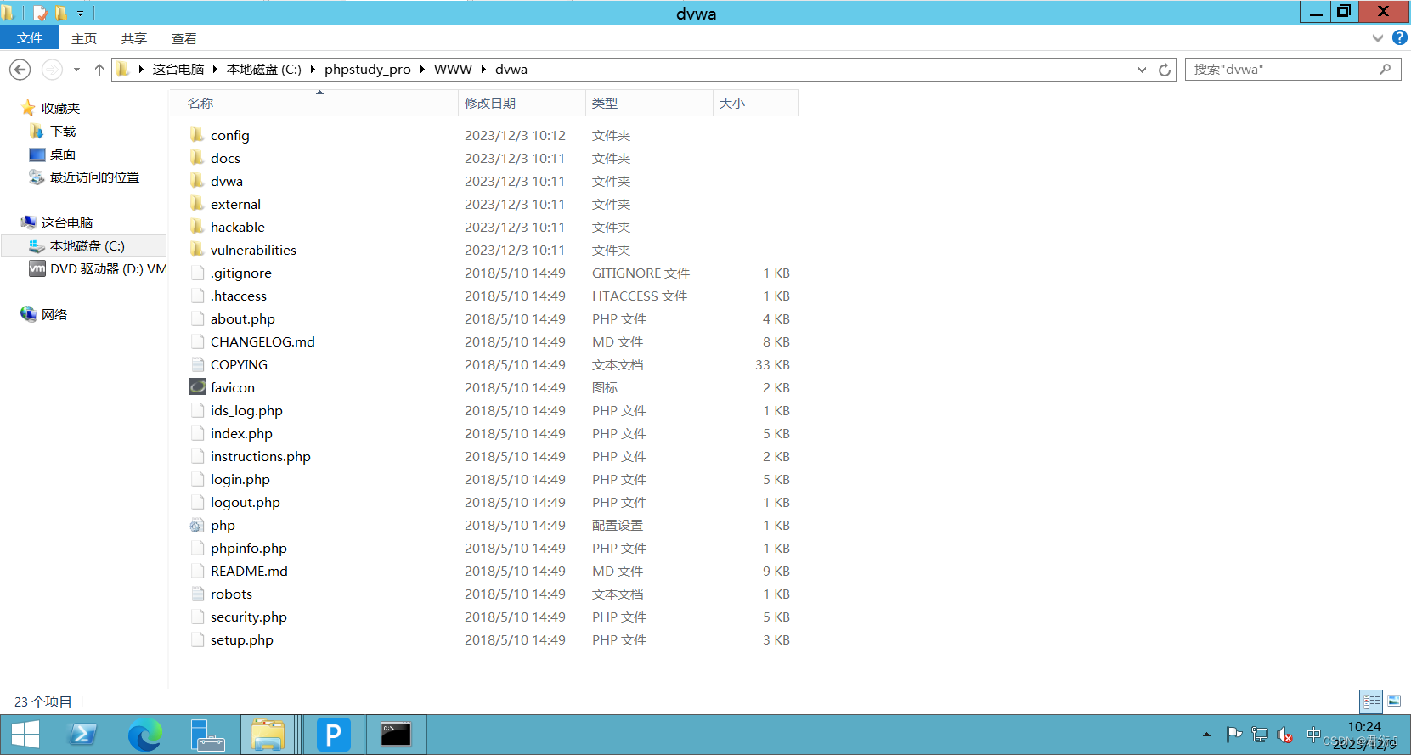Select the external folder icon

[197, 204]
